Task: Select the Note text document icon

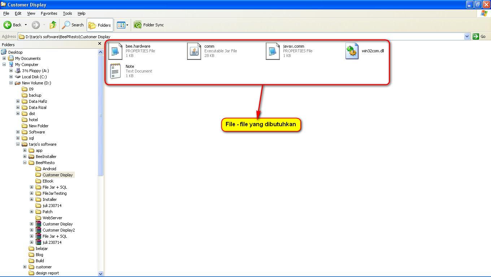Action: (x=116, y=71)
